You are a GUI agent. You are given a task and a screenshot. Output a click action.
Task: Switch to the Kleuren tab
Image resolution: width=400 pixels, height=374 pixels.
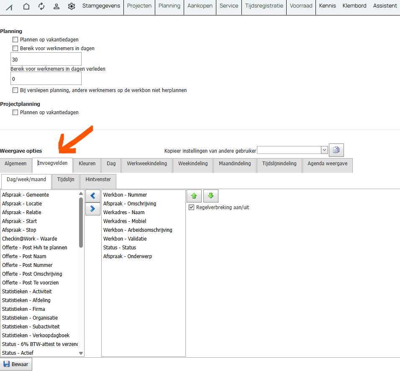(87, 165)
